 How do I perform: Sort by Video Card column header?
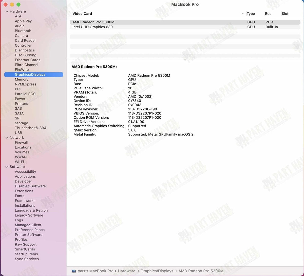[82, 14]
